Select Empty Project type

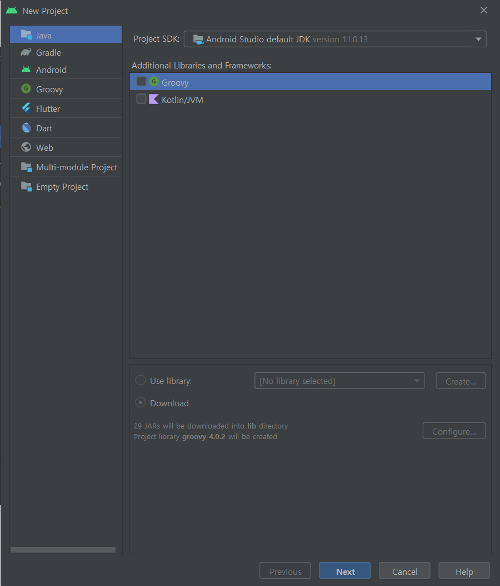pyautogui.click(x=66, y=186)
